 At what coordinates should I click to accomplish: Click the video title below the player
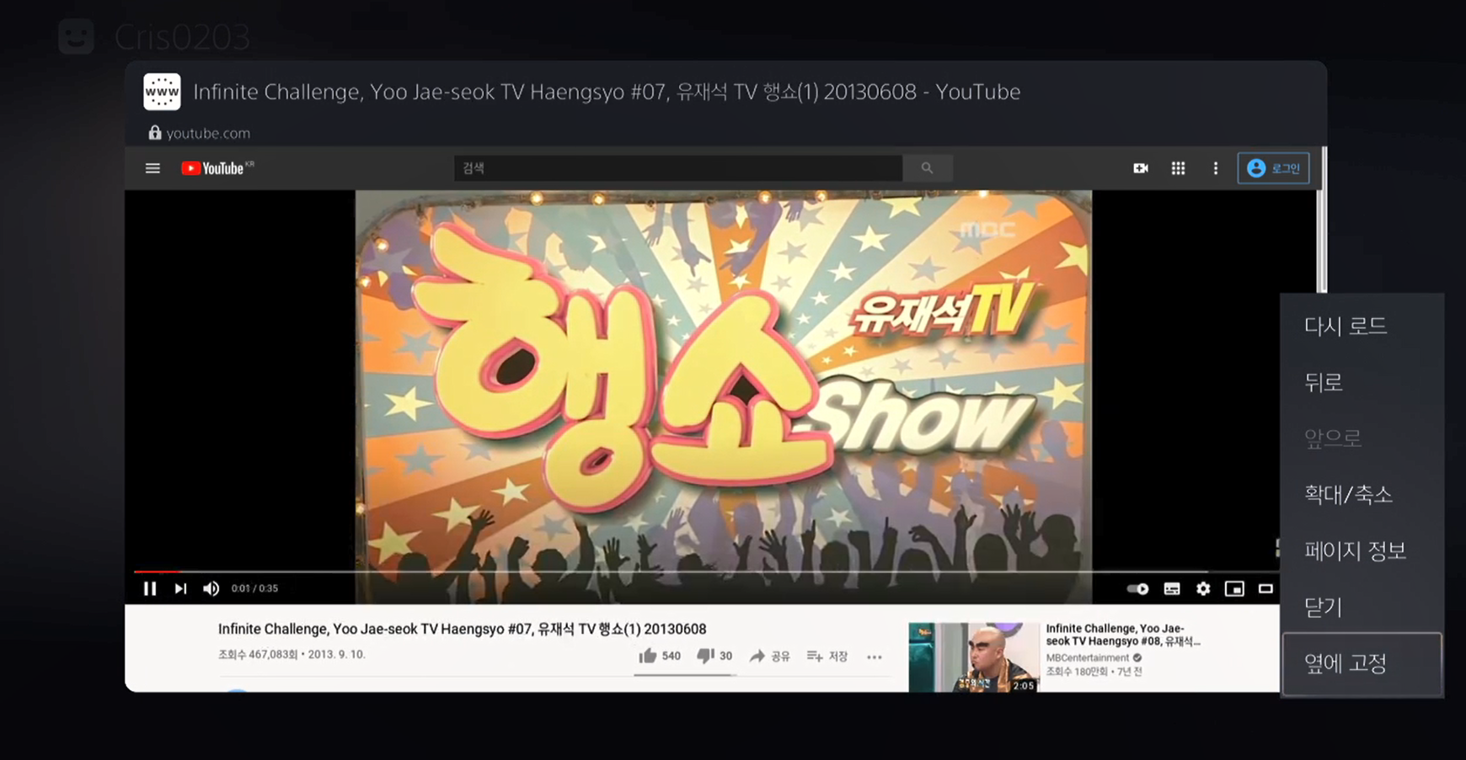pyautogui.click(x=462, y=629)
